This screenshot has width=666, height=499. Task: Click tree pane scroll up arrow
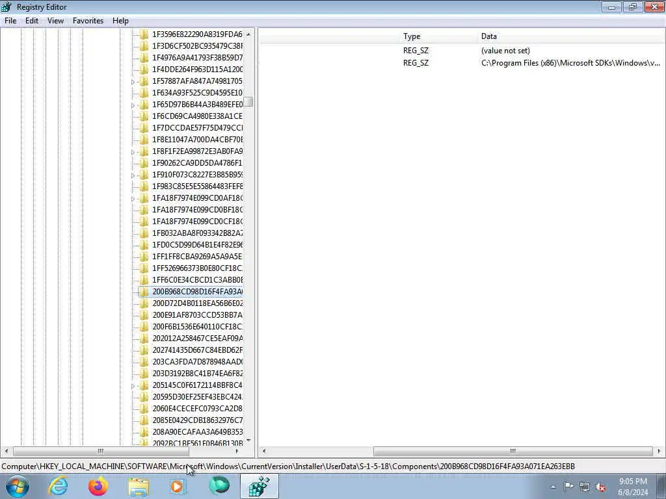pyautogui.click(x=248, y=34)
